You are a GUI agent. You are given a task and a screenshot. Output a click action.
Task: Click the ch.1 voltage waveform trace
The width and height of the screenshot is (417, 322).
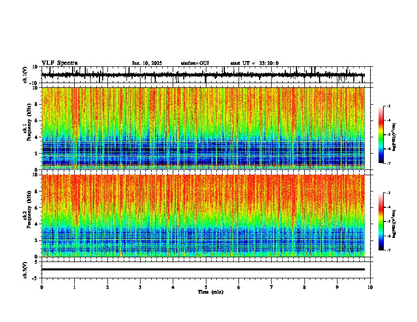click(x=203, y=75)
